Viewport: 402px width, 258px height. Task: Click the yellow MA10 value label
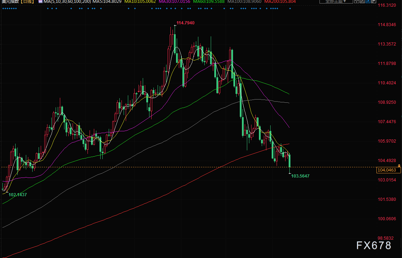point(140,1)
